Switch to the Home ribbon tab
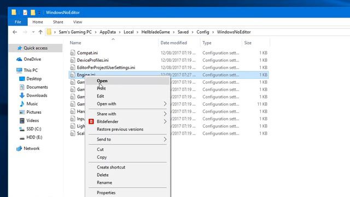The width and height of the screenshot is (350, 197). click(x=38, y=22)
